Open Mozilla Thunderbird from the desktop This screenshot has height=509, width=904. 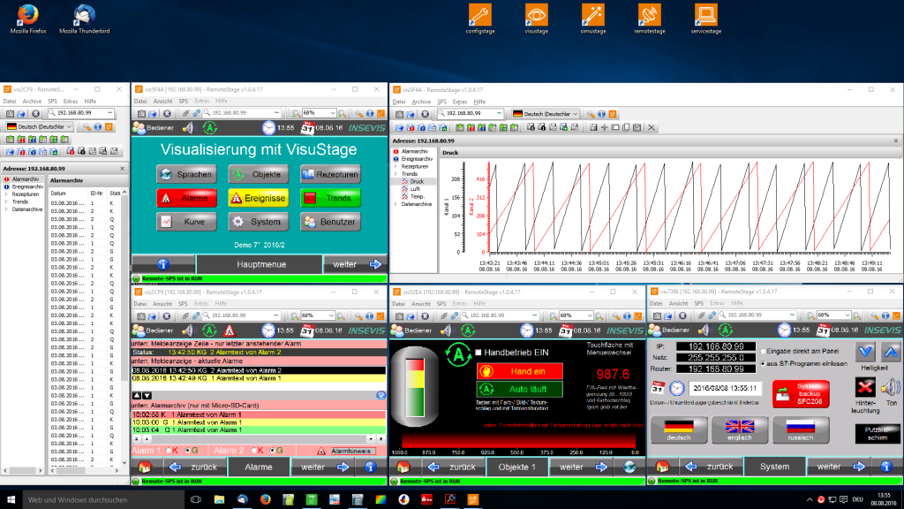86,16
